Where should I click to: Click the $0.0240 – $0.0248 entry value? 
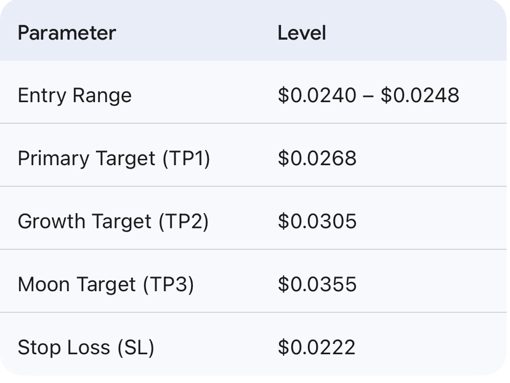[368, 95]
